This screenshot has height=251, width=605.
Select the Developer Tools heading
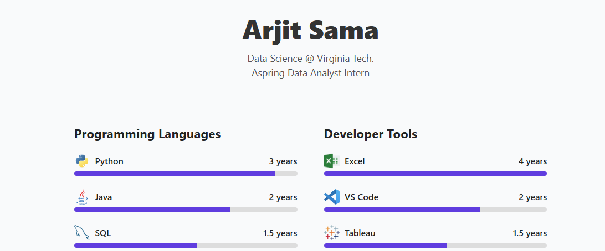point(371,134)
